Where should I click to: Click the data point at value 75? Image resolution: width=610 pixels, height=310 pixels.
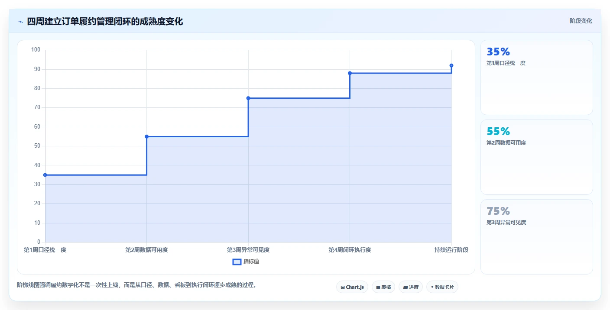point(248,98)
